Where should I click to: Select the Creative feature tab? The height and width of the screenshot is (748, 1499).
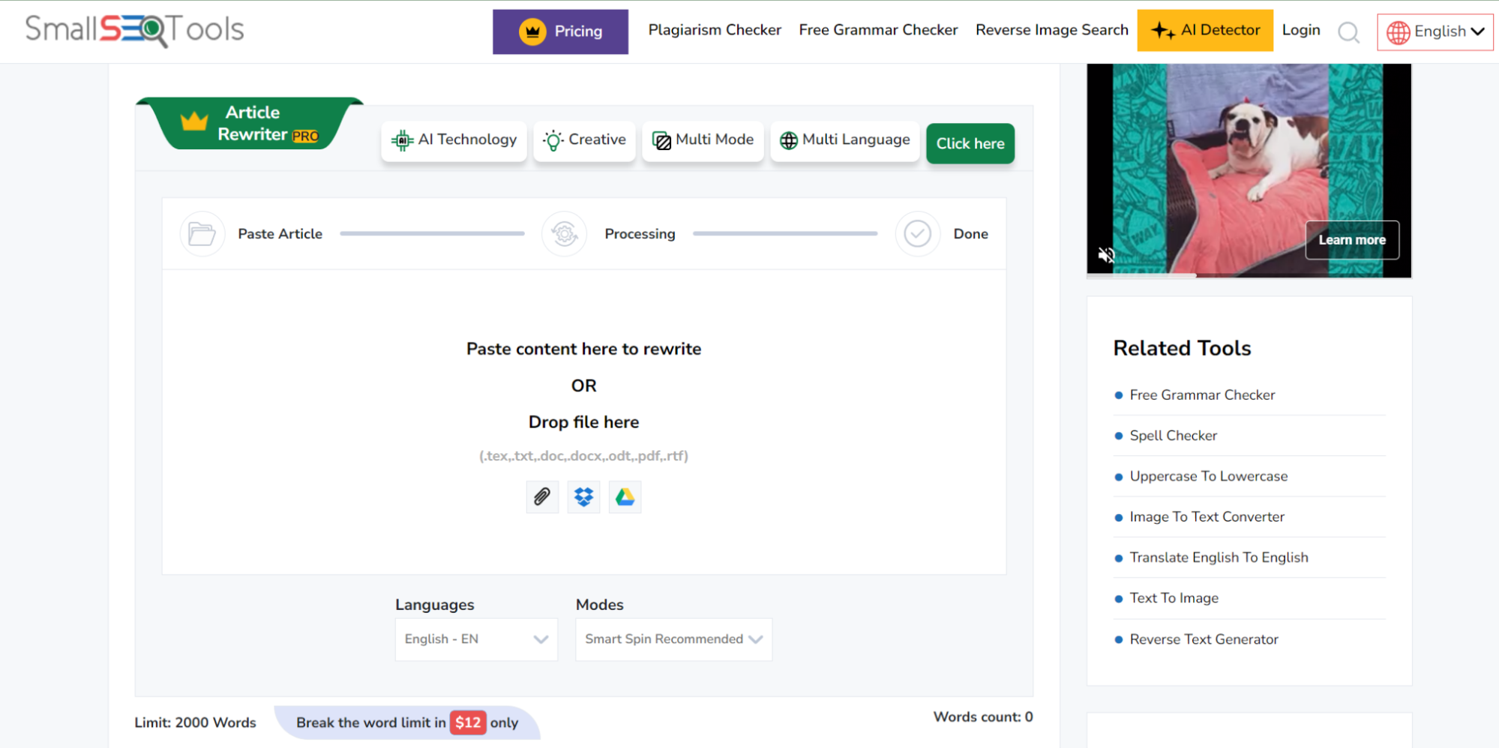coord(584,141)
